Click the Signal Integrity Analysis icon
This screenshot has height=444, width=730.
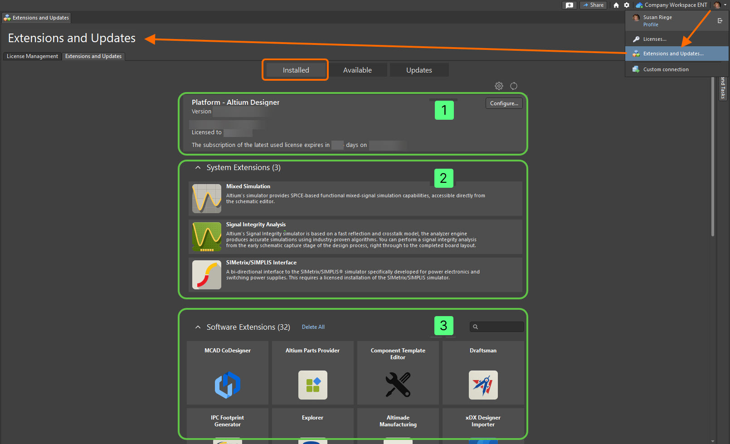point(207,237)
